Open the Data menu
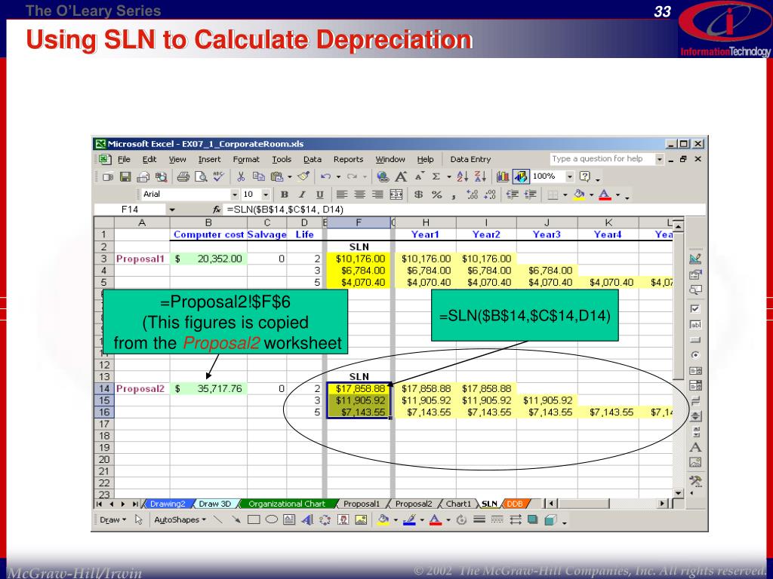Screen dimensions: 773x579 [312, 160]
